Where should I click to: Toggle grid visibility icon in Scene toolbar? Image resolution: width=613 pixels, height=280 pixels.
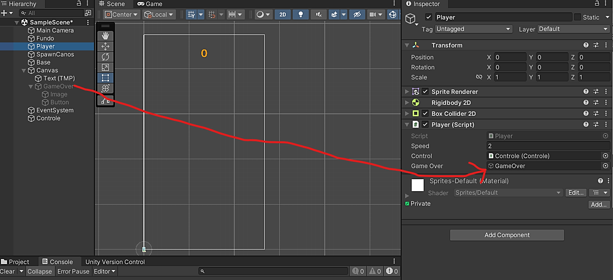tap(191, 14)
